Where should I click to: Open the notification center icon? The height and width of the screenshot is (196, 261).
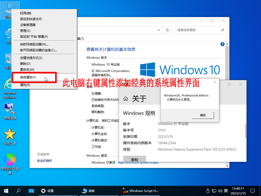pyautogui.click(x=253, y=191)
